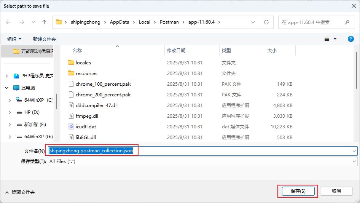Viewport: 360px width, 203px height.
Task: Click the back navigation arrow
Action: [8, 22]
